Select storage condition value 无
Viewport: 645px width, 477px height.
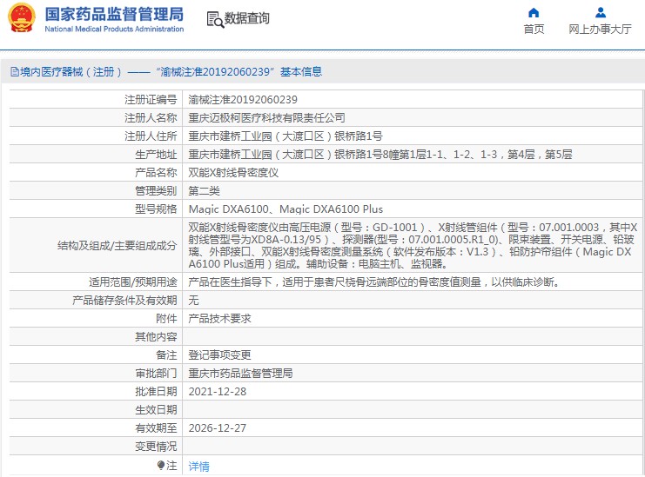(x=193, y=301)
